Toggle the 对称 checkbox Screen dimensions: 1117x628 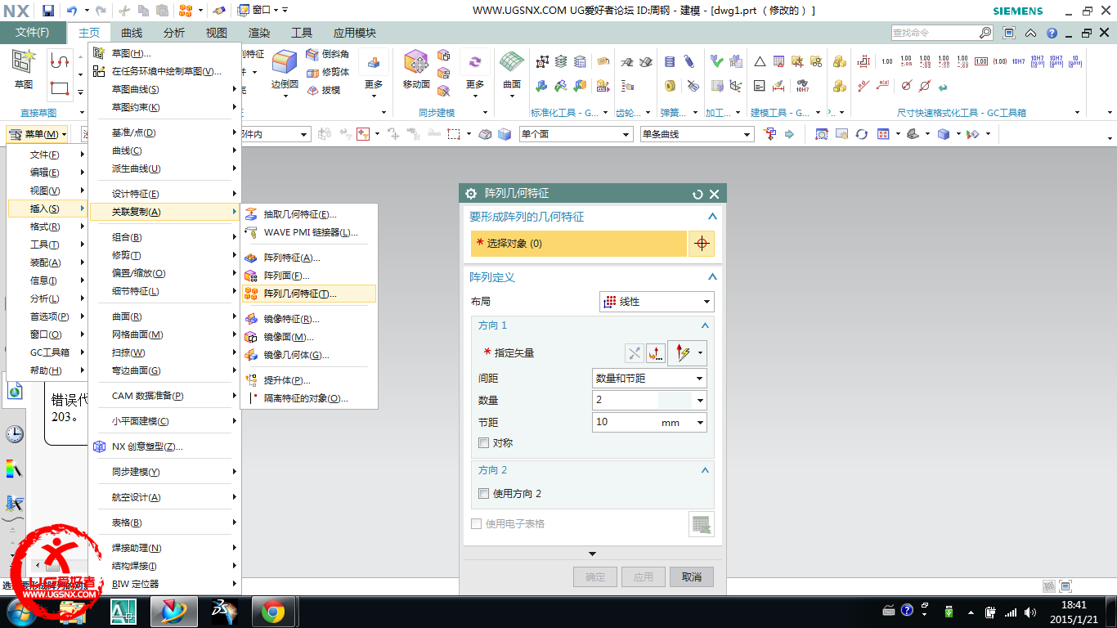tap(484, 443)
